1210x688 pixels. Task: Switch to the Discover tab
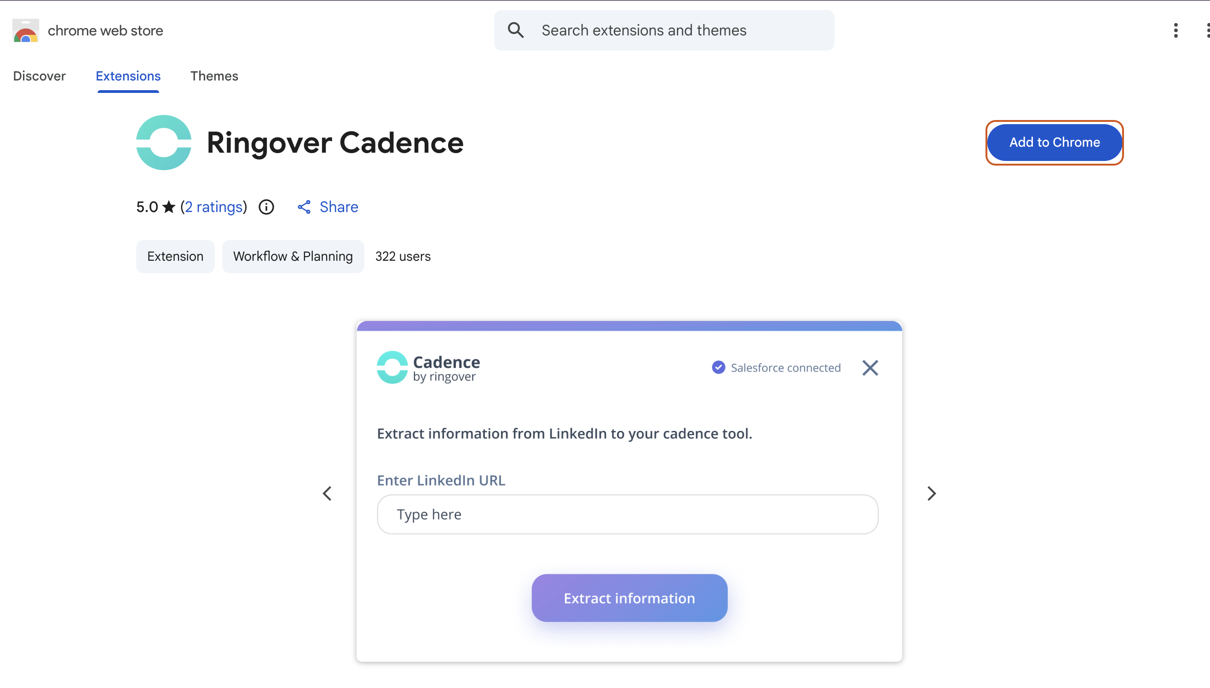click(39, 76)
